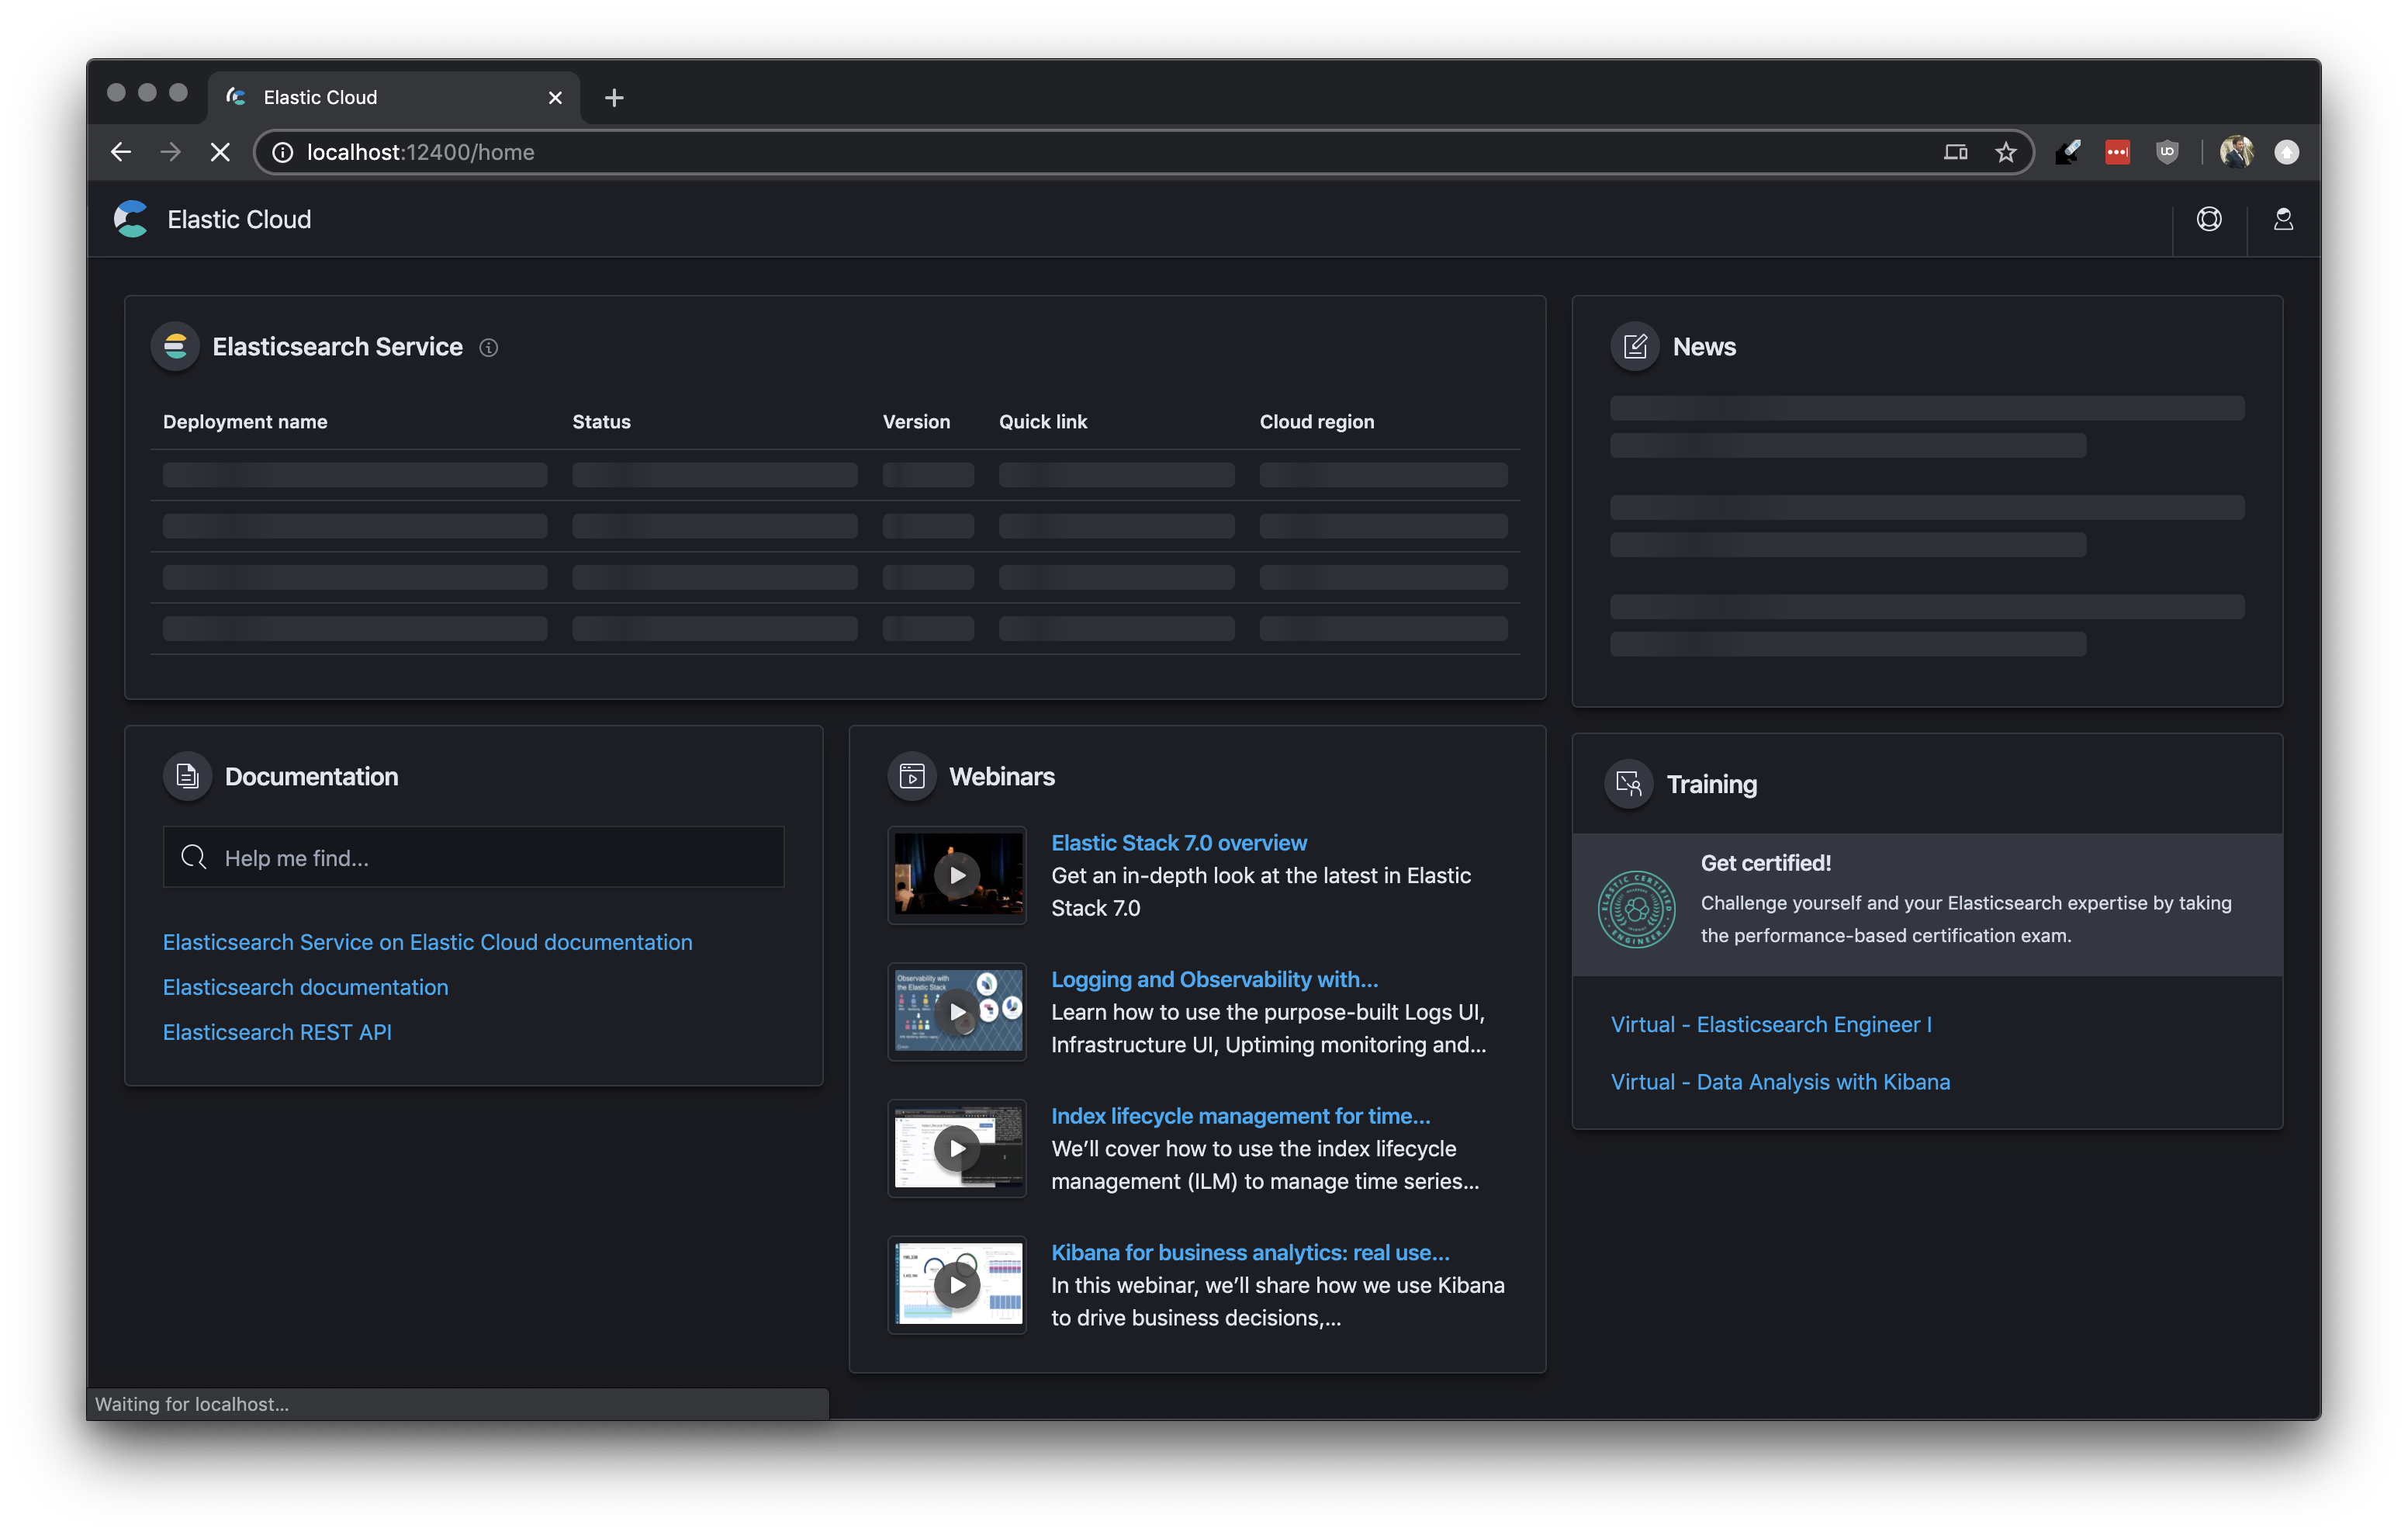
Task: Open the user account icon in header
Action: click(x=2283, y=219)
